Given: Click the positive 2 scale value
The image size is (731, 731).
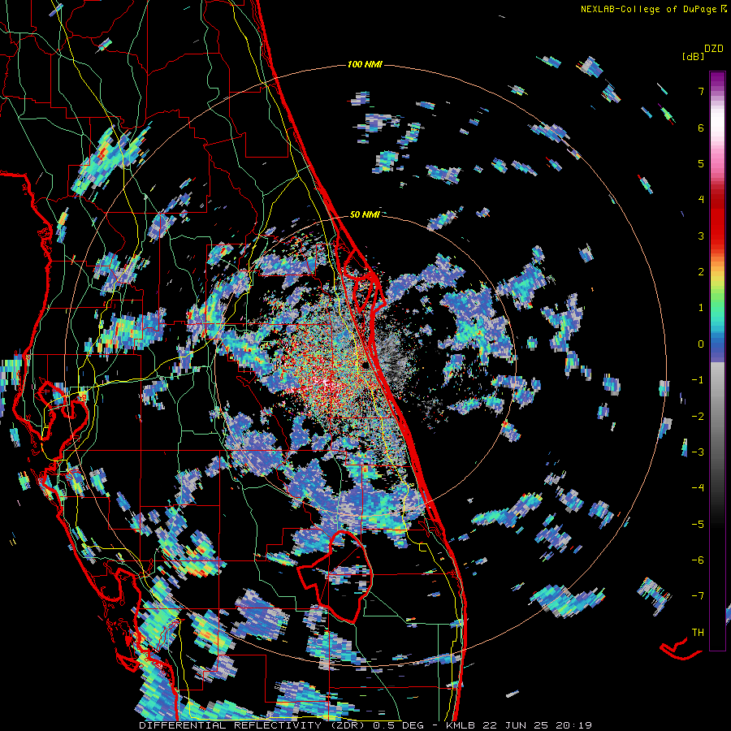Looking at the screenshot, I should (701, 272).
